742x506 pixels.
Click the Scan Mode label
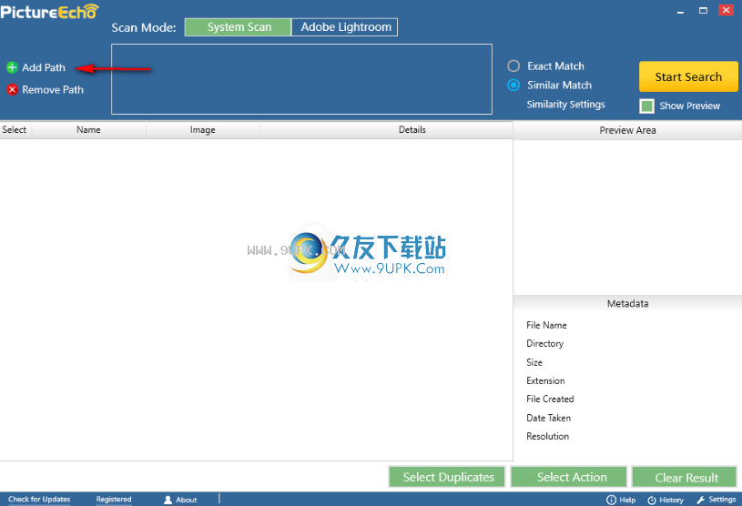coord(144,27)
